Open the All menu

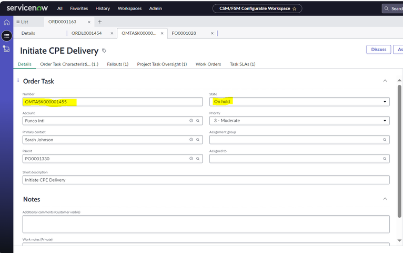click(x=60, y=8)
